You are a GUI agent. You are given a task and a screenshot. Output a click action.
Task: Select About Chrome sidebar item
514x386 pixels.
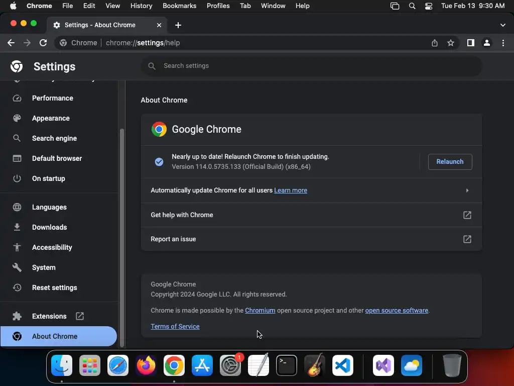pyautogui.click(x=58, y=336)
